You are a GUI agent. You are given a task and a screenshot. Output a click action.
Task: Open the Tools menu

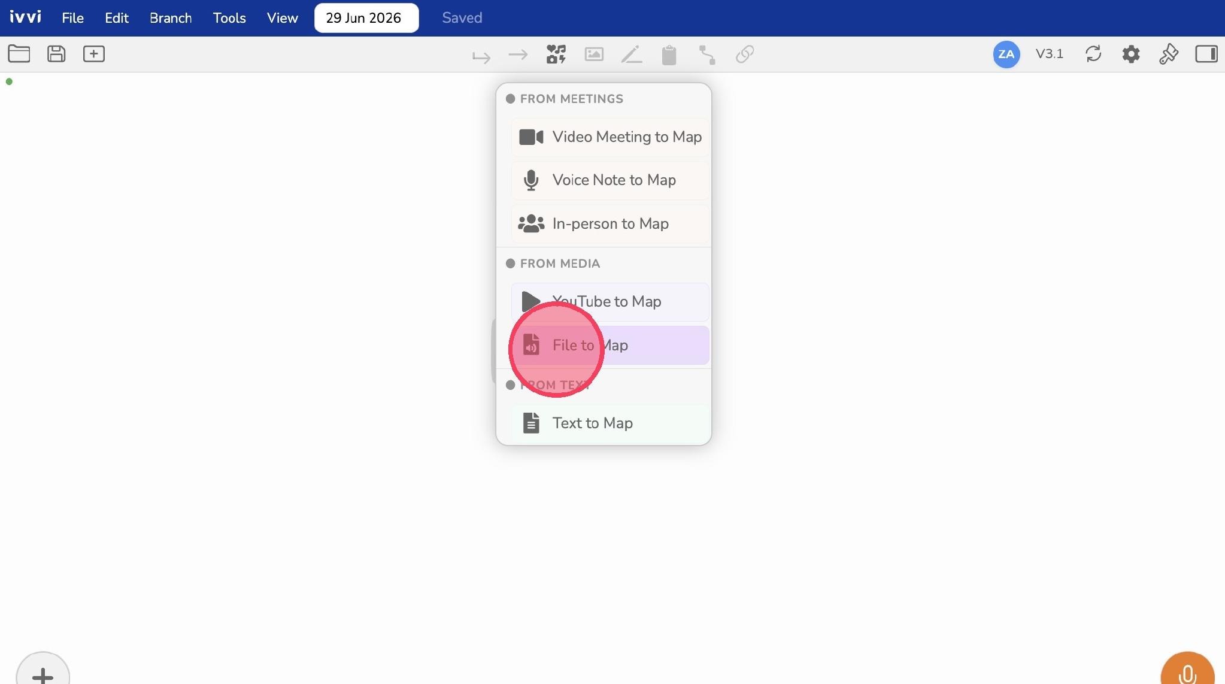pos(229,18)
